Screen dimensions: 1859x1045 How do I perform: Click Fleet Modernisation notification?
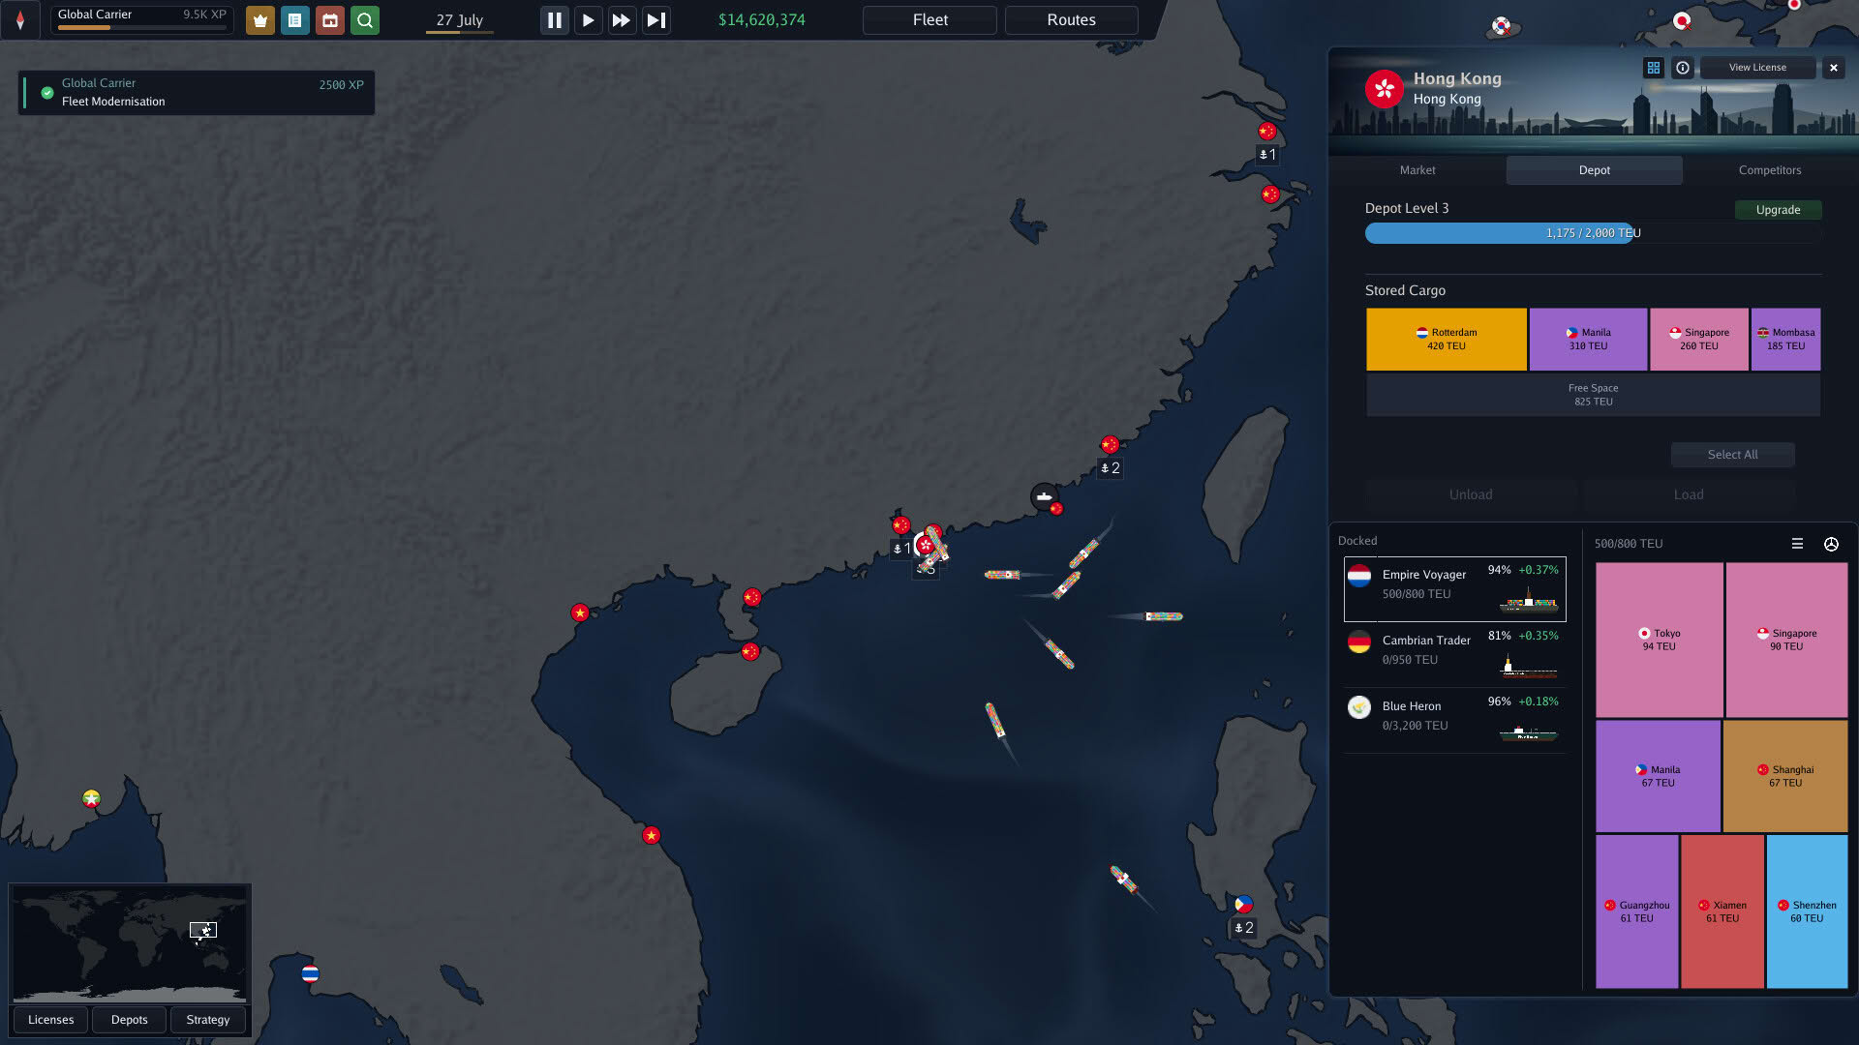pyautogui.click(x=197, y=93)
